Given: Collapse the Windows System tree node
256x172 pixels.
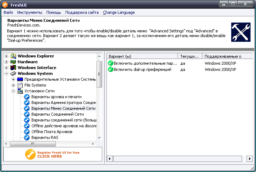Looking at the screenshot, I should [x=6, y=74].
